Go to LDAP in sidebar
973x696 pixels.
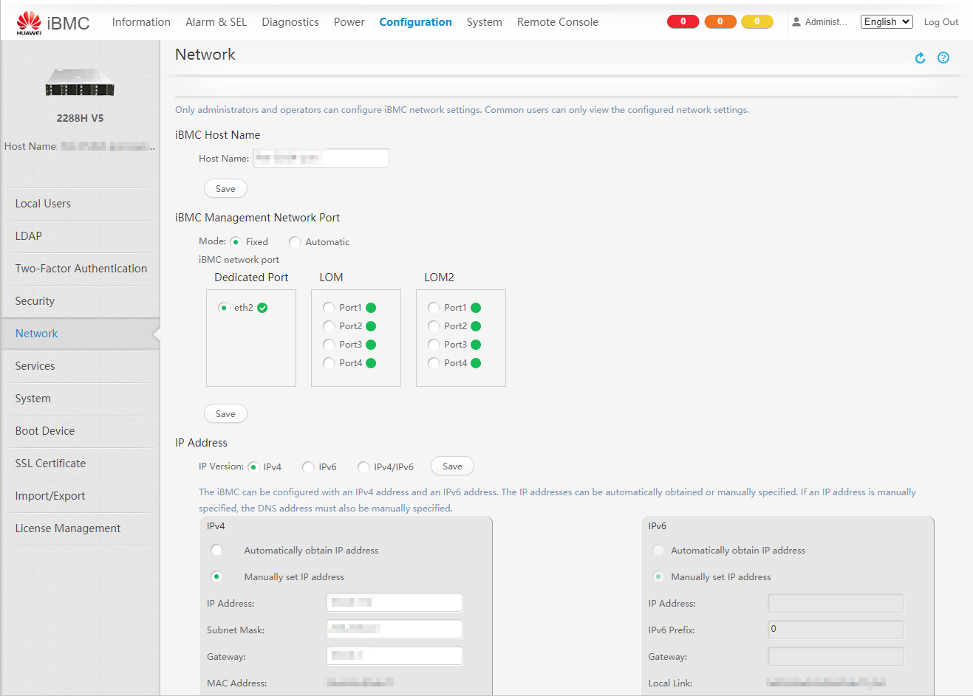tap(80, 236)
